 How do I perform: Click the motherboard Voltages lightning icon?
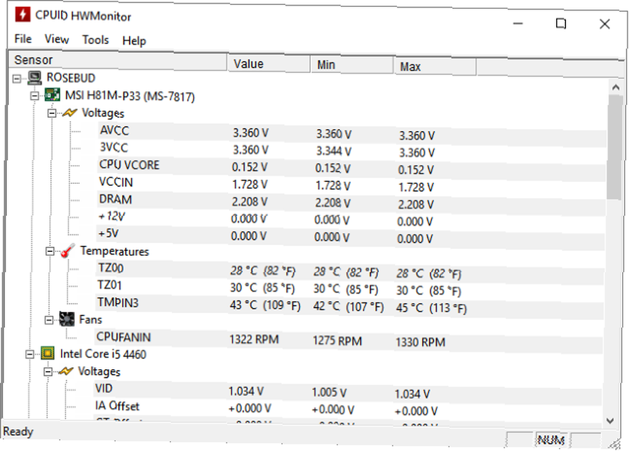pos(69,113)
